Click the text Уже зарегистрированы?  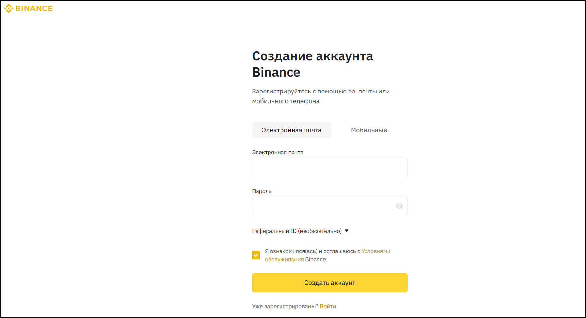click(x=285, y=306)
